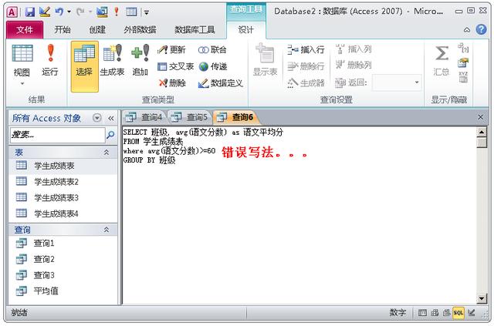Click 插入行 insert rows
The image size is (494, 326).
(306, 49)
